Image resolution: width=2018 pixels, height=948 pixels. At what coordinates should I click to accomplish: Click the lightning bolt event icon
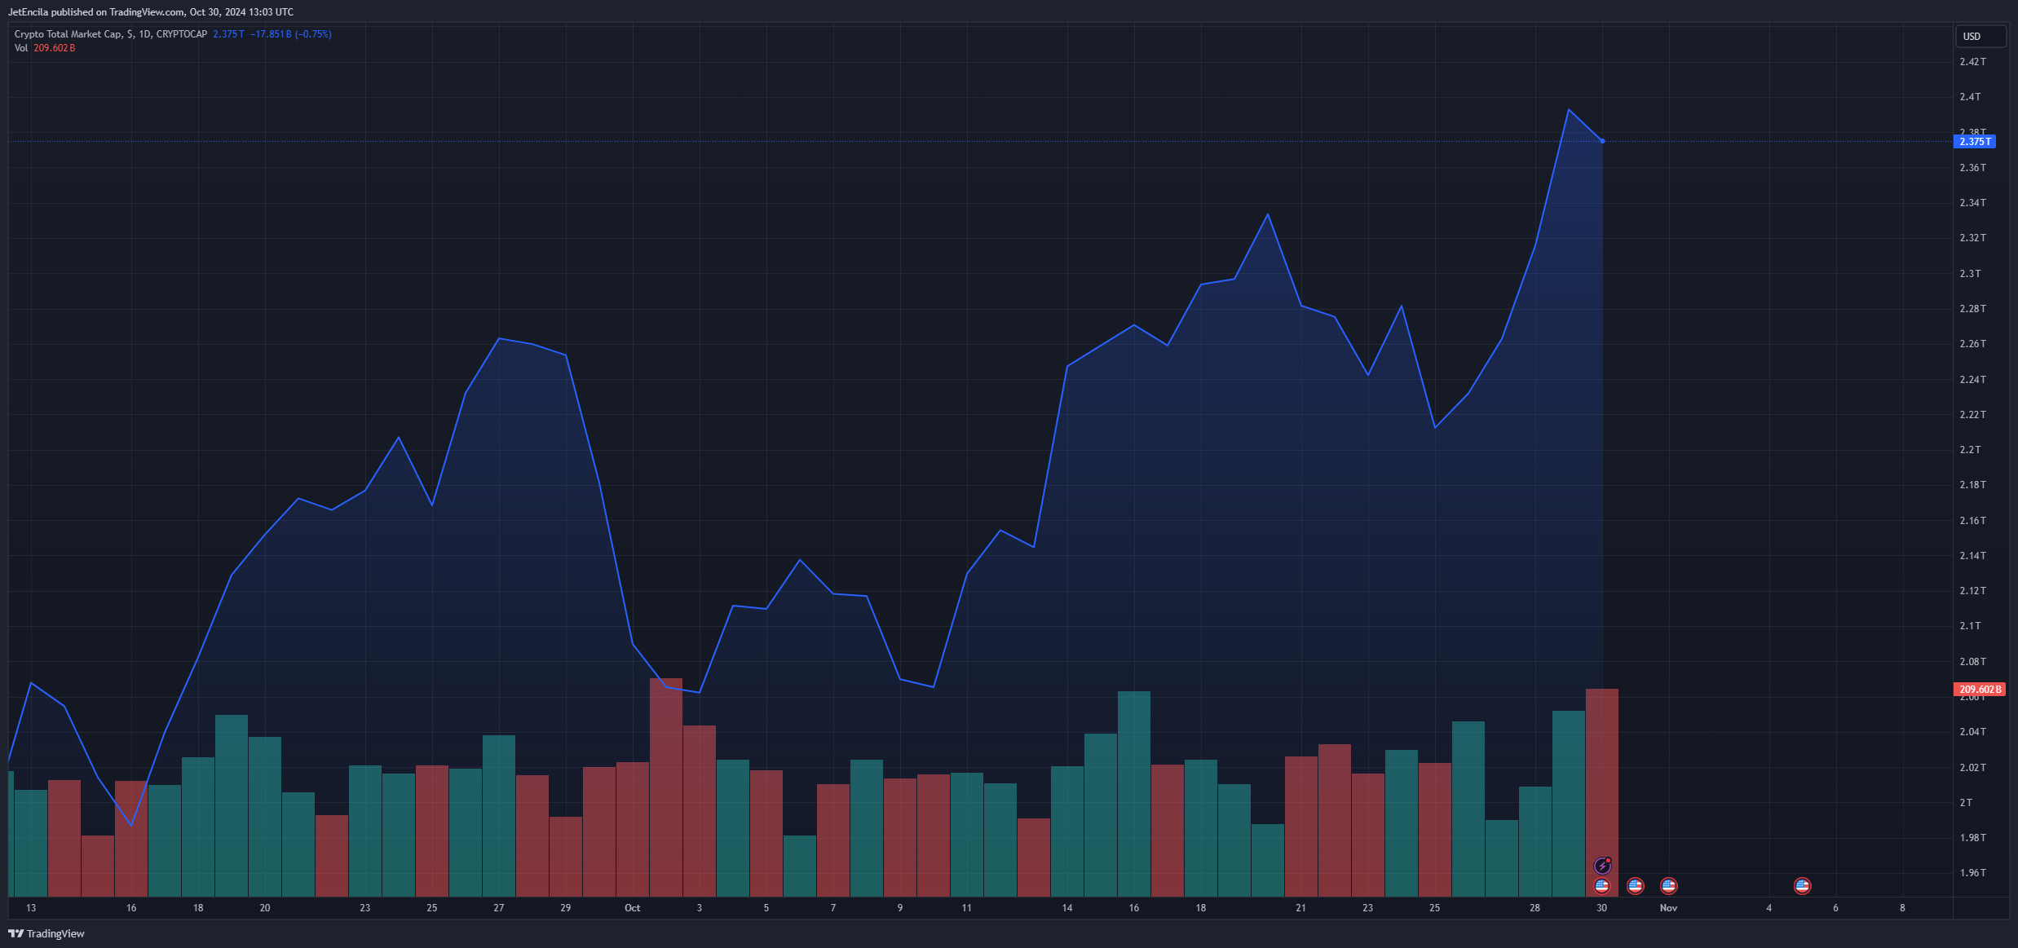[1602, 866]
